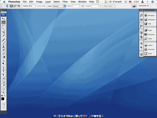
Task: Swap foreground and background colors
Action: point(5,96)
